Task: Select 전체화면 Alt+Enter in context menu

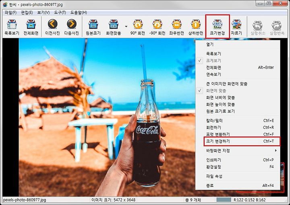Action: point(238,68)
